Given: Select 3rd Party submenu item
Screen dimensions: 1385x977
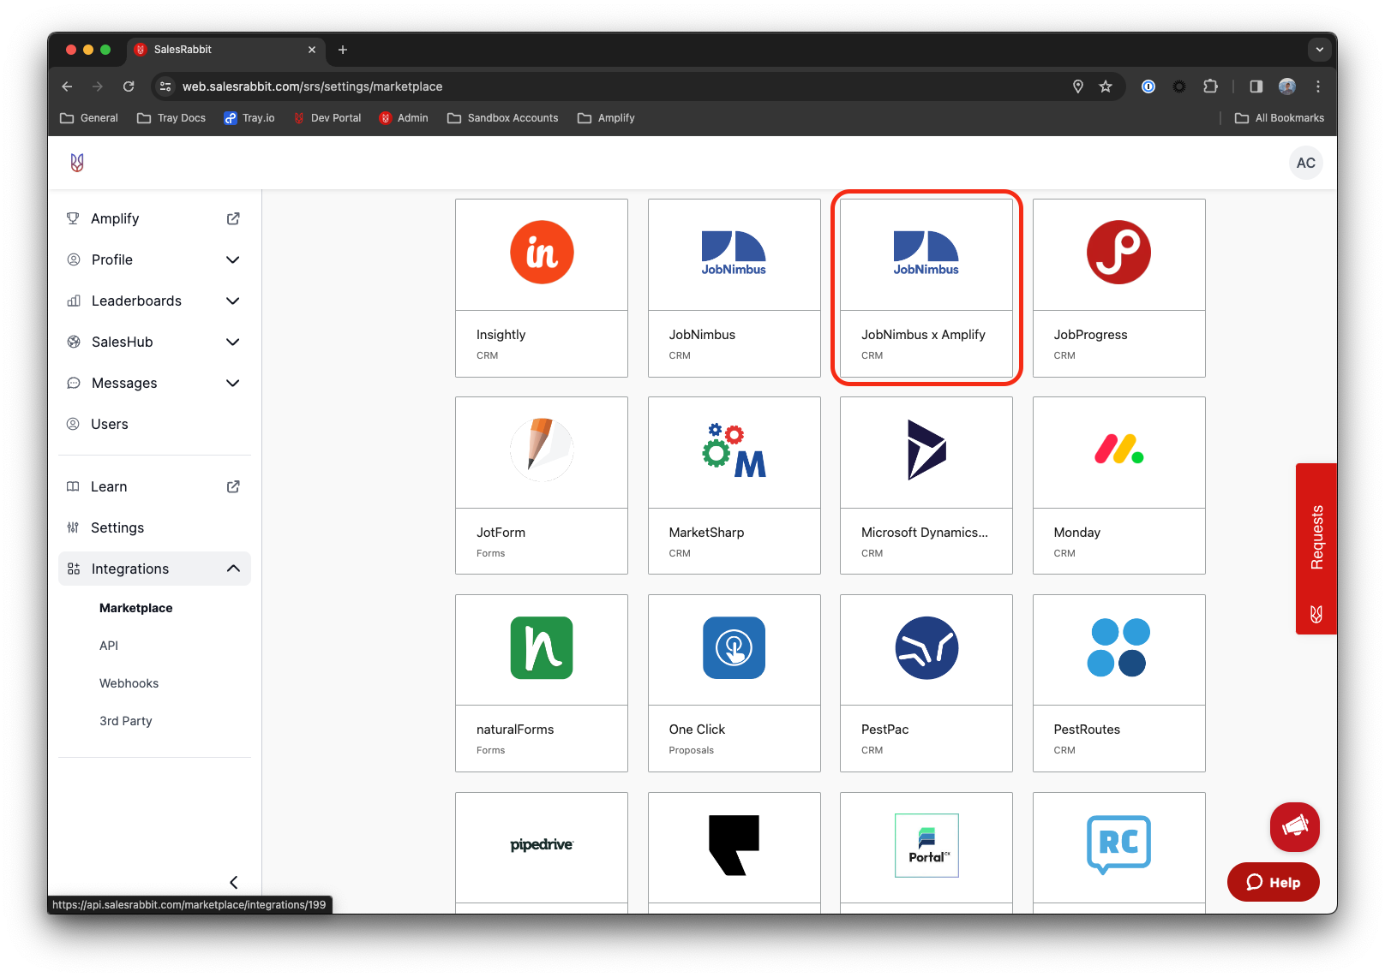Looking at the screenshot, I should [x=126, y=721].
